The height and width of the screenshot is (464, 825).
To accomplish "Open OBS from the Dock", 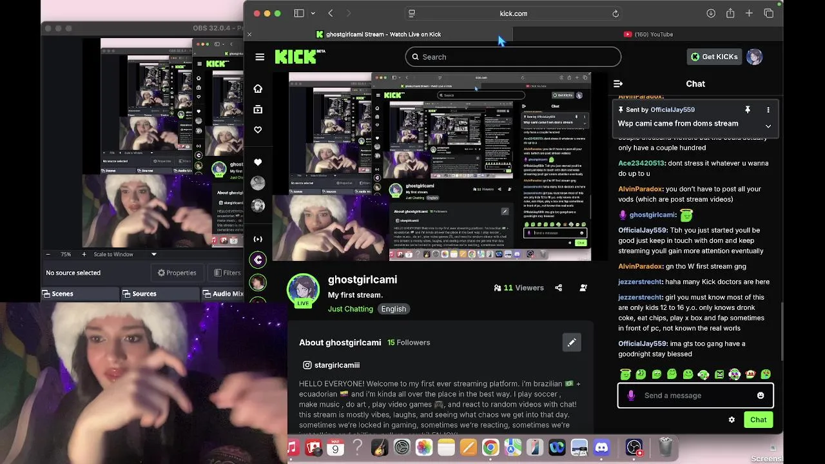I will [x=634, y=447].
